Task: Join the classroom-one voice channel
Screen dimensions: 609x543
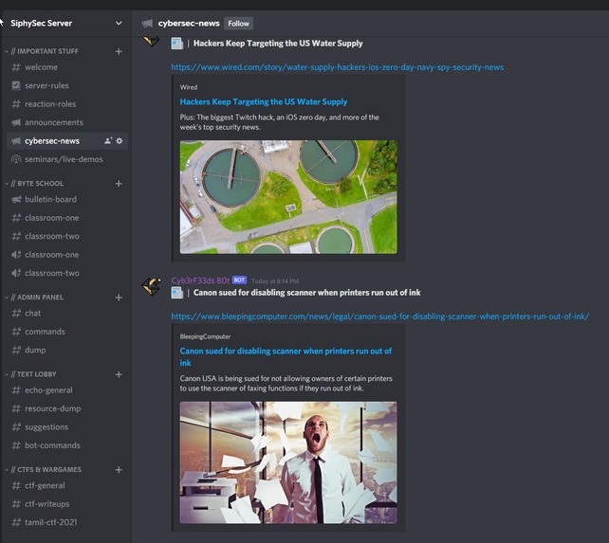Action: point(66,255)
